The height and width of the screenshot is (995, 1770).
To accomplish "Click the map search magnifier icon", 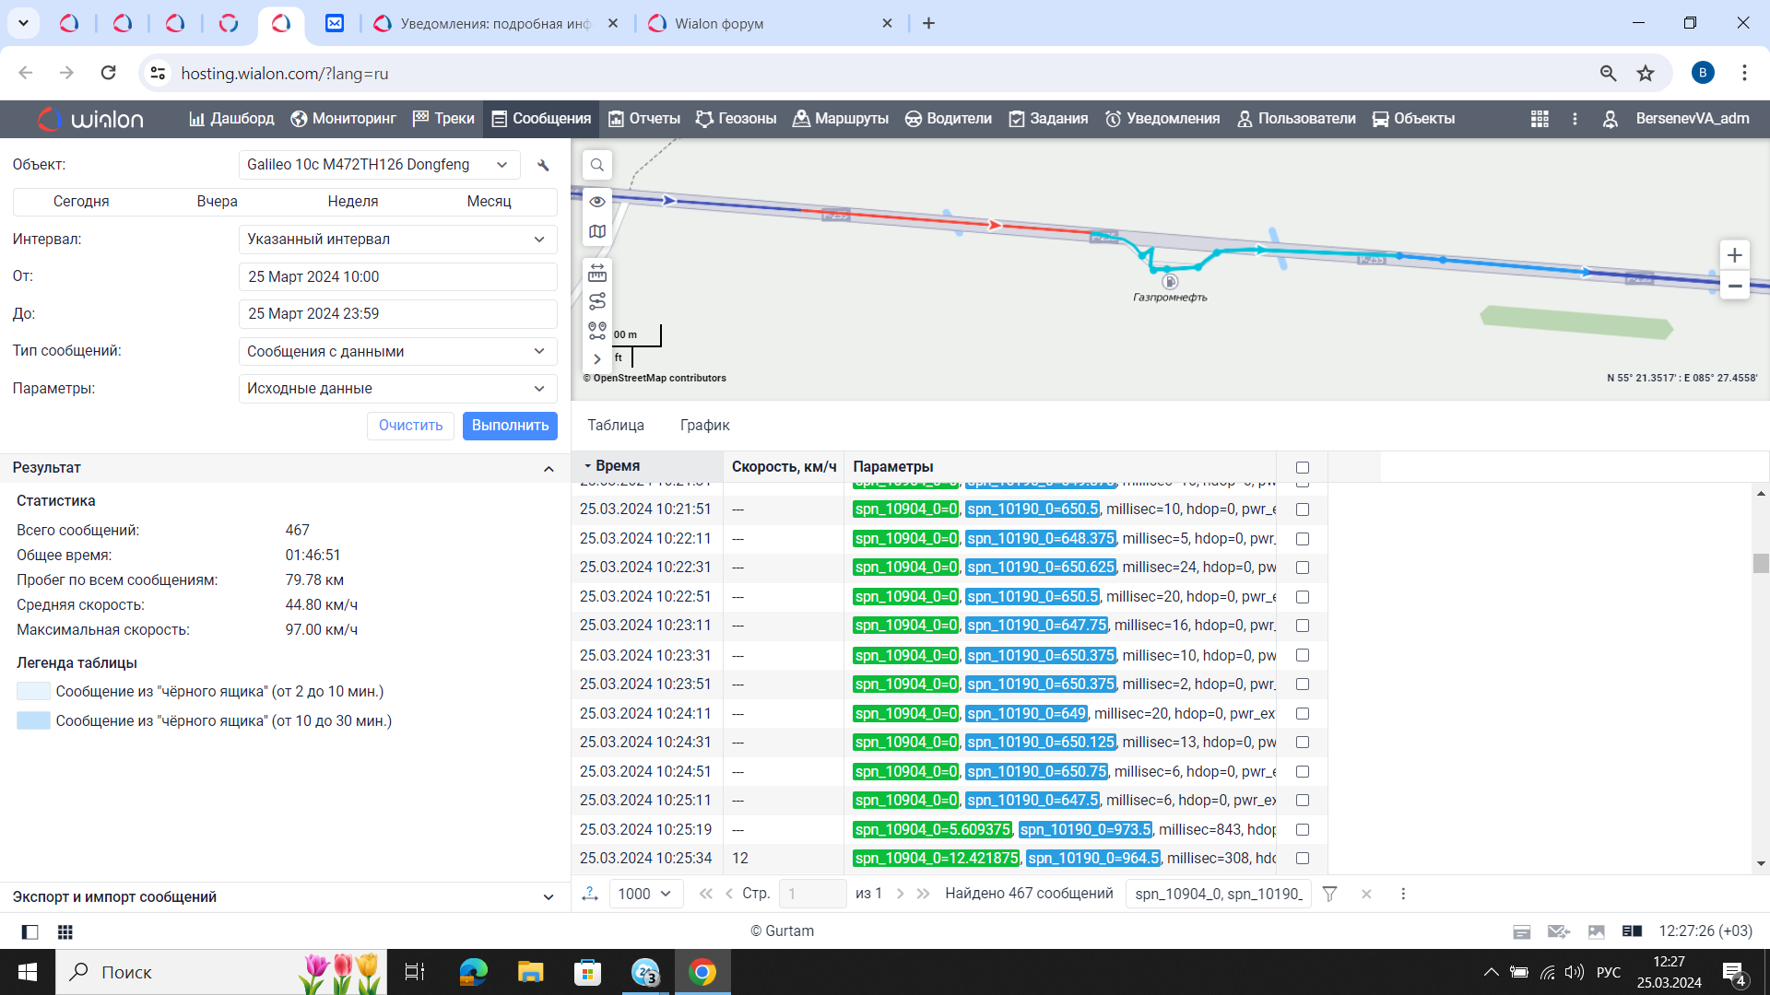I will tap(597, 165).
